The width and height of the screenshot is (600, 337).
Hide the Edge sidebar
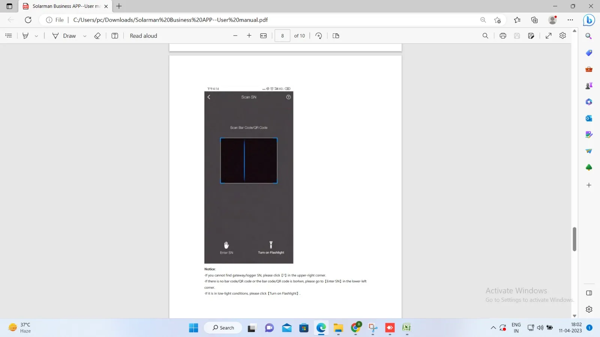click(x=589, y=293)
